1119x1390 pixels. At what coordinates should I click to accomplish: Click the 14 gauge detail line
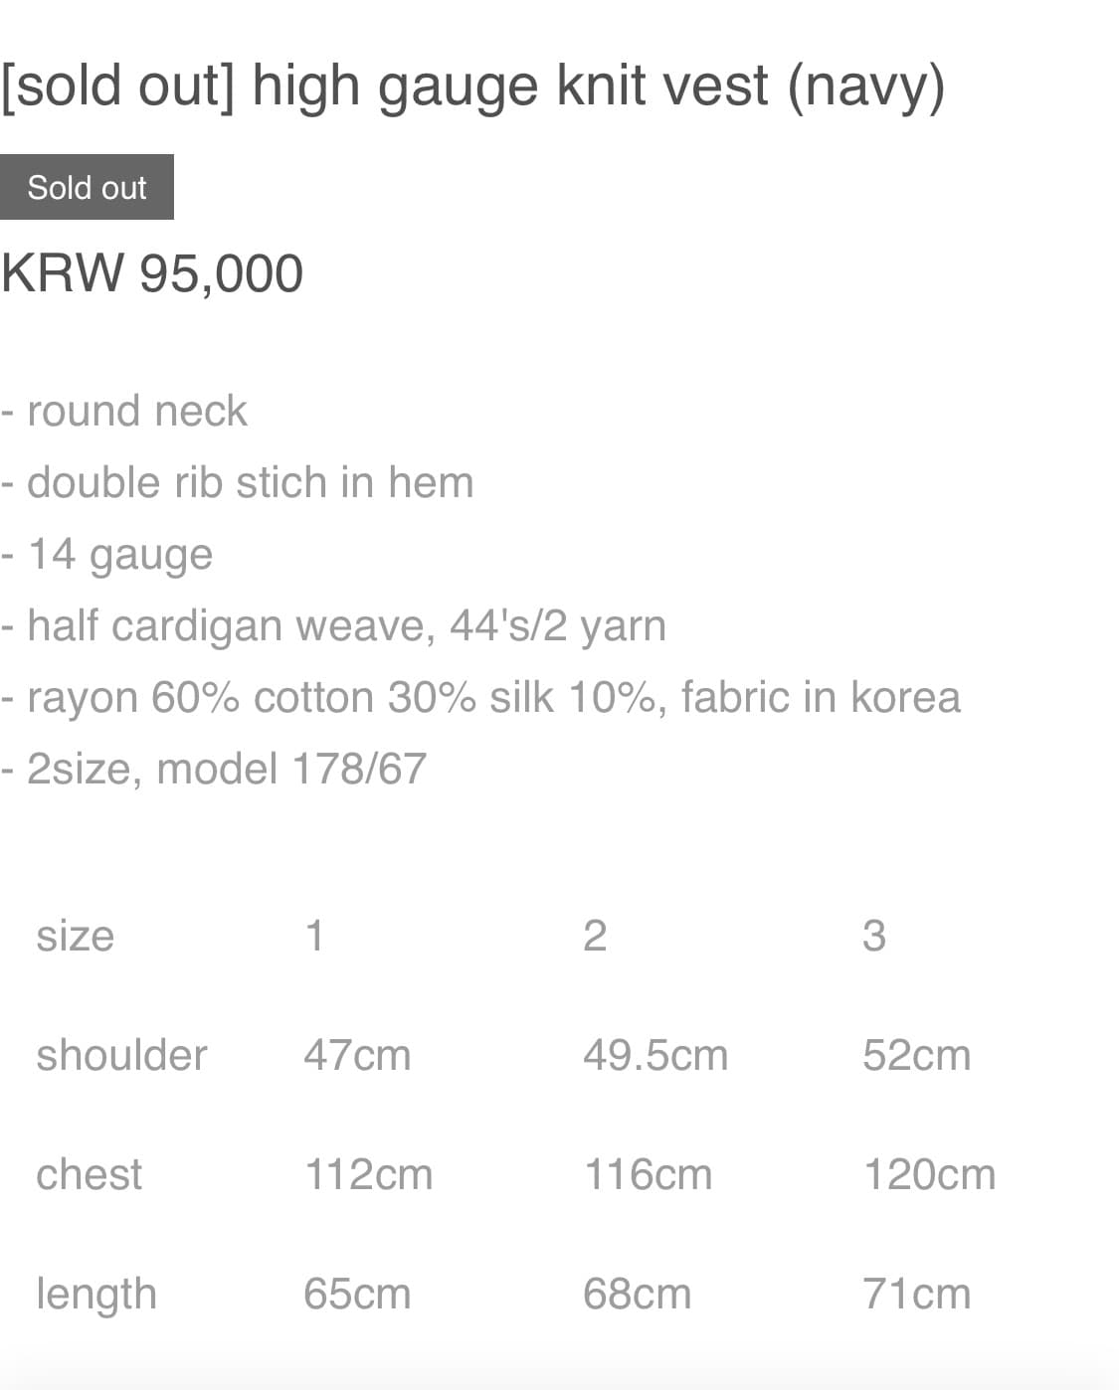click(x=106, y=555)
